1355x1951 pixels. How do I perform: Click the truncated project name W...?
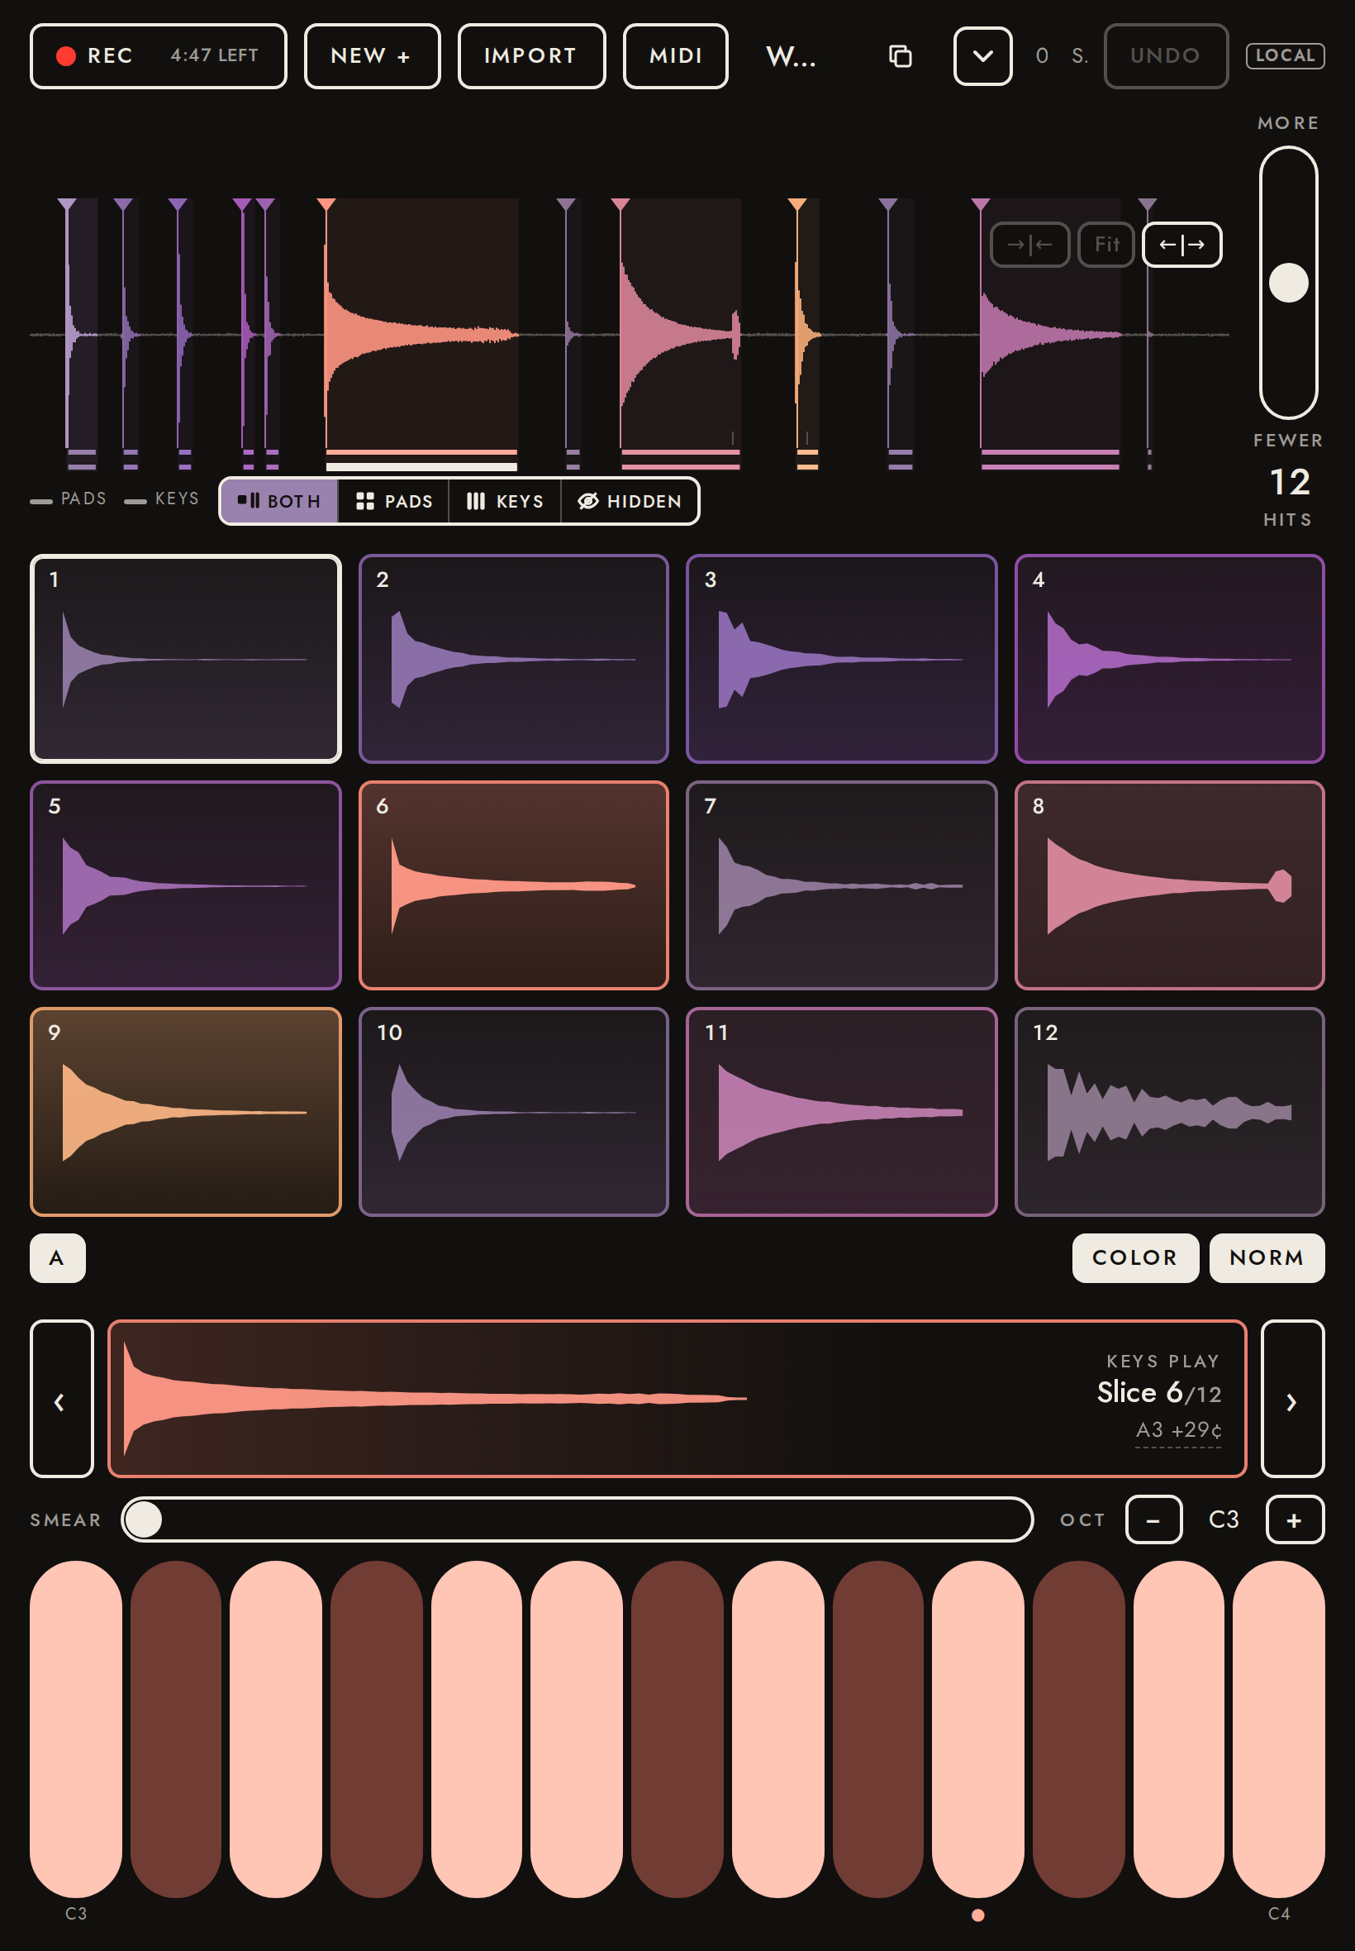[x=791, y=56]
